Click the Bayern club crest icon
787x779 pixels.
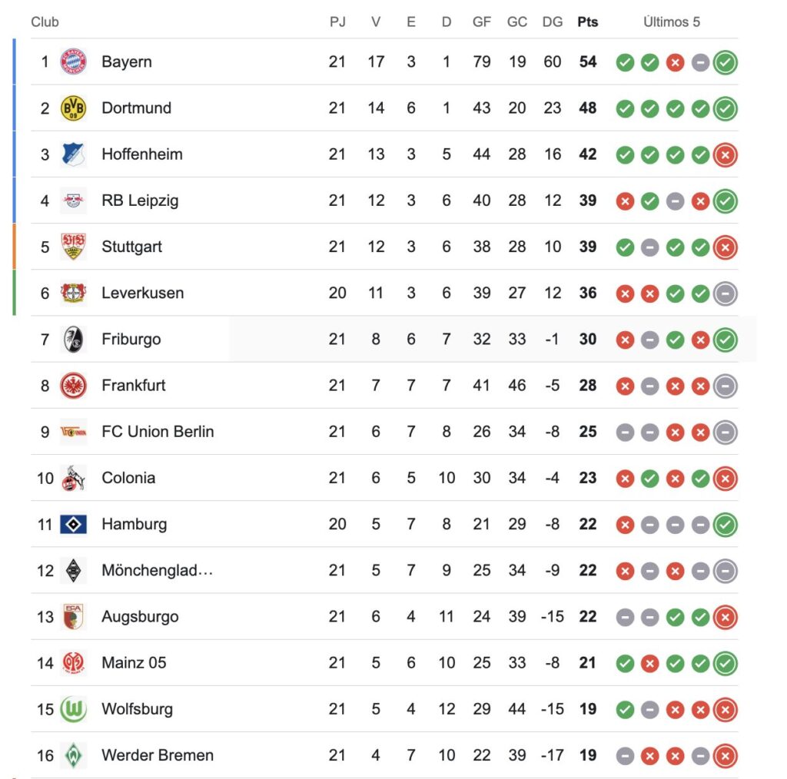[x=74, y=61]
